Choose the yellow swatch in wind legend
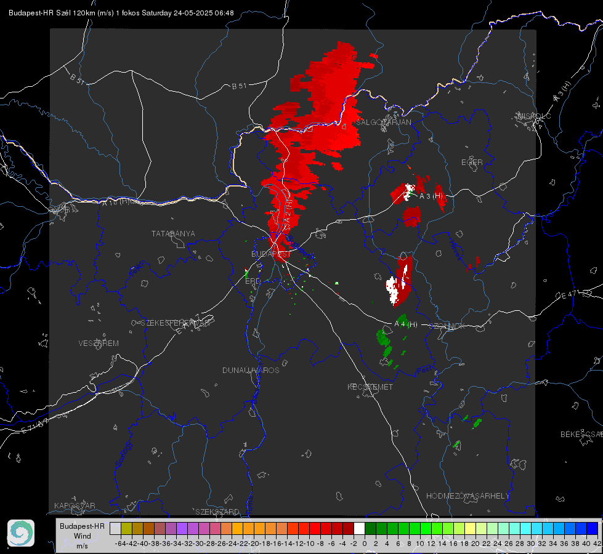603x554 pixels. tap(470, 529)
